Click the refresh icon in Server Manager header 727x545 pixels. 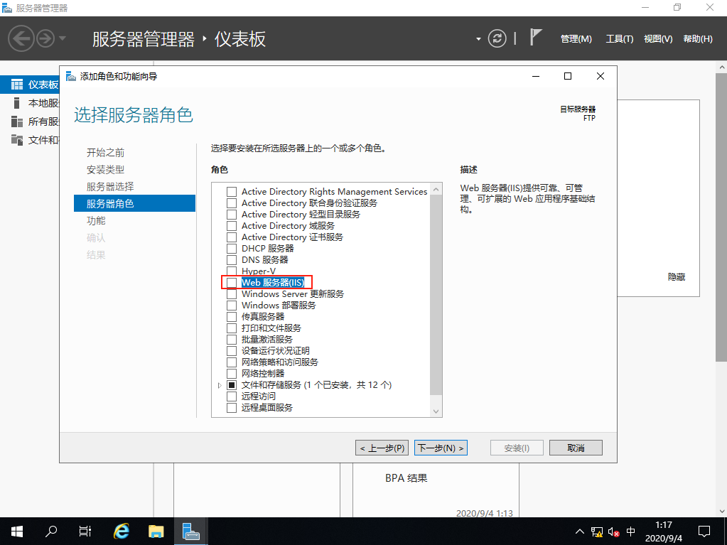(497, 38)
